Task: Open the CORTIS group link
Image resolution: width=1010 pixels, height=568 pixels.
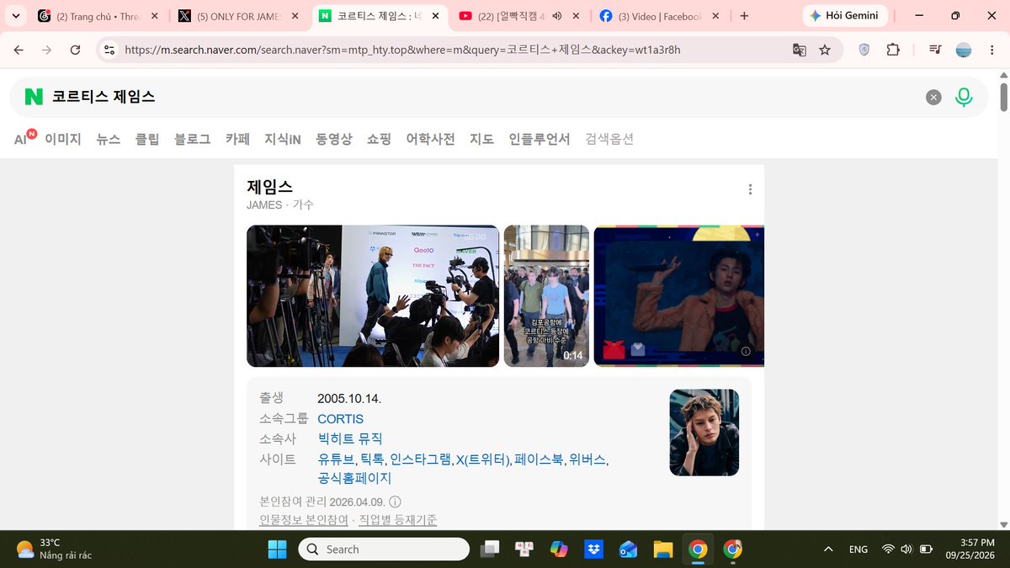Action: point(340,419)
